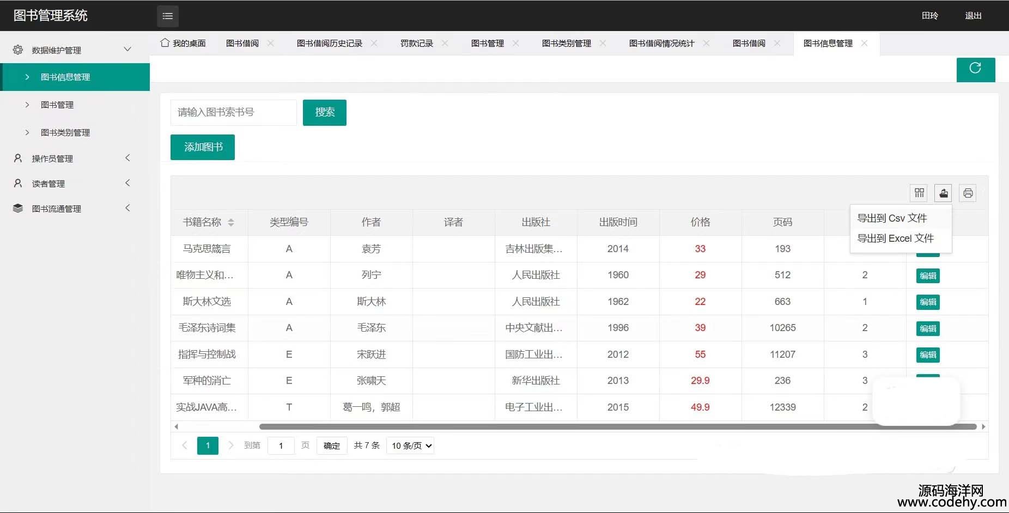The image size is (1009, 513).
Task: Open the 10 条/页 page size dropdown
Action: point(410,445)
